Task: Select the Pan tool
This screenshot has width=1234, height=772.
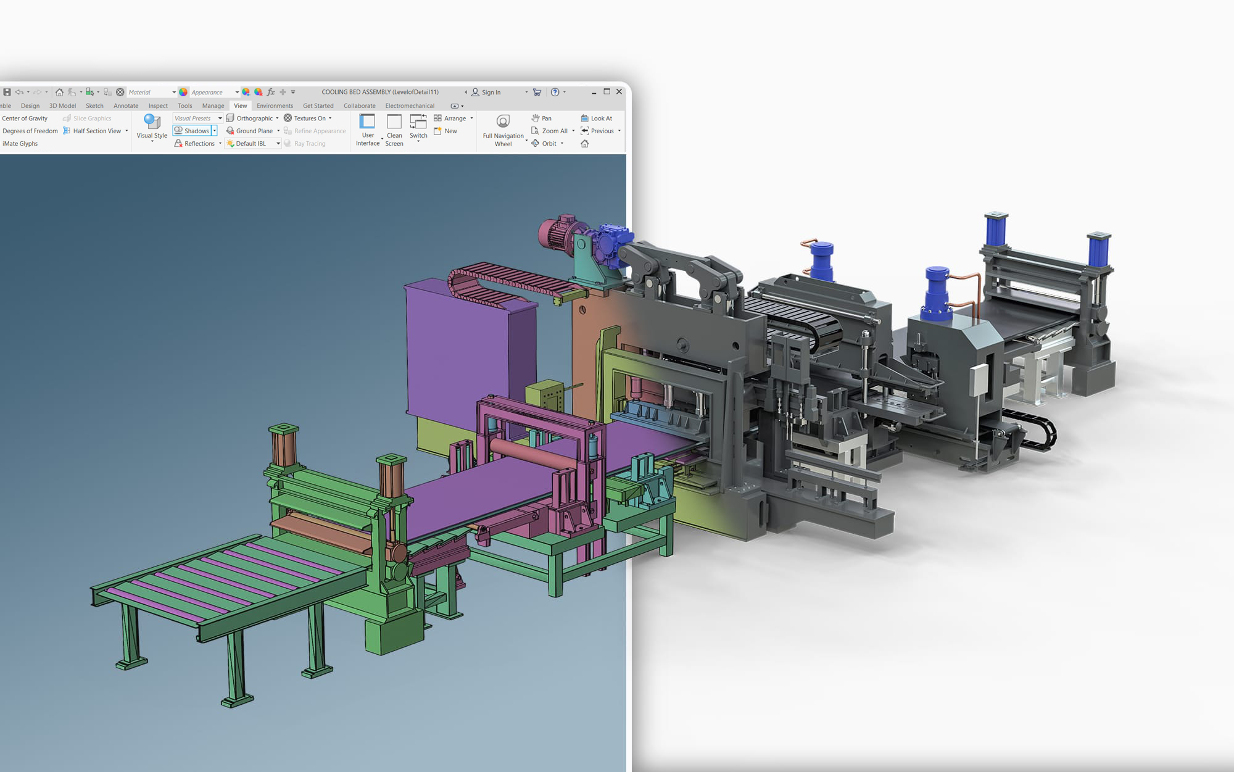Action: point(542,118)
